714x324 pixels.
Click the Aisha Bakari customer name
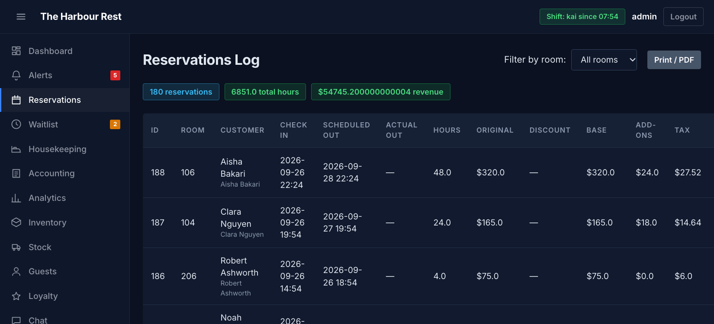click(x=233, y=168)
